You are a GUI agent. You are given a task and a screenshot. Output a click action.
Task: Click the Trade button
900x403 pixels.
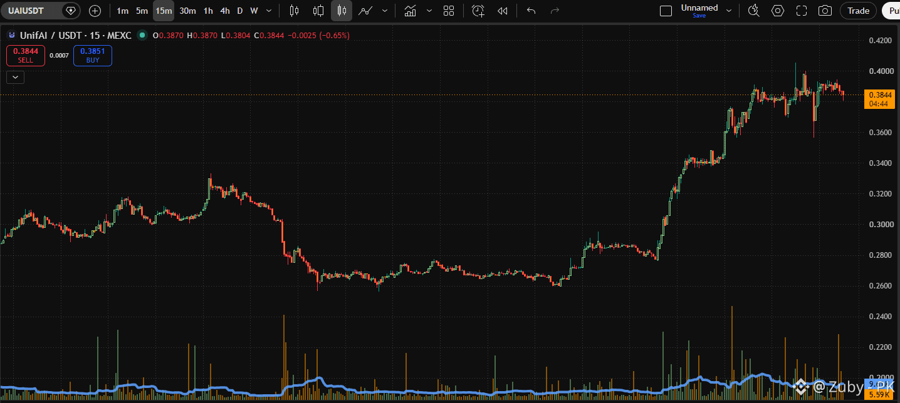[858, 11]
